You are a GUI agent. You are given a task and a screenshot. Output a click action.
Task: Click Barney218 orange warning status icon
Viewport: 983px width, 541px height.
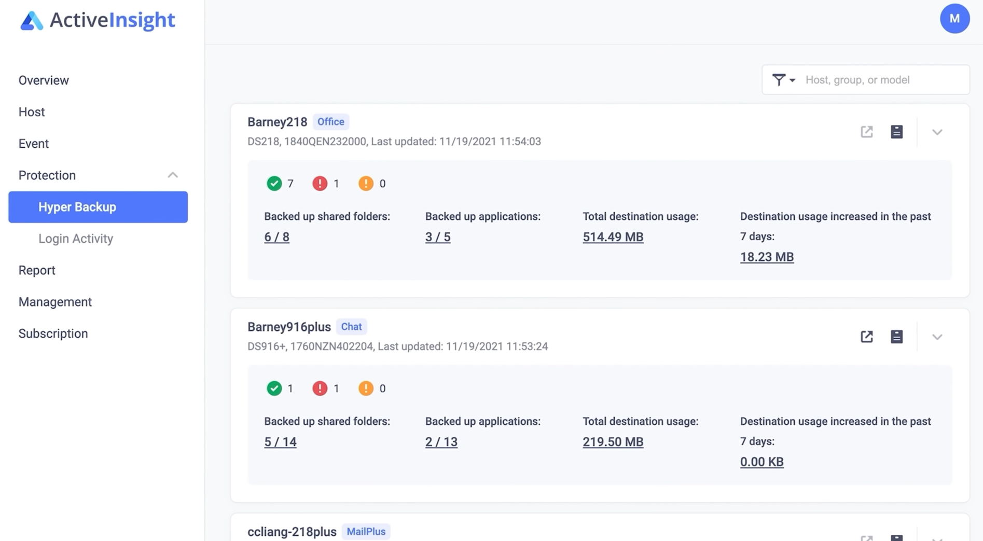[x=366, y=183]
